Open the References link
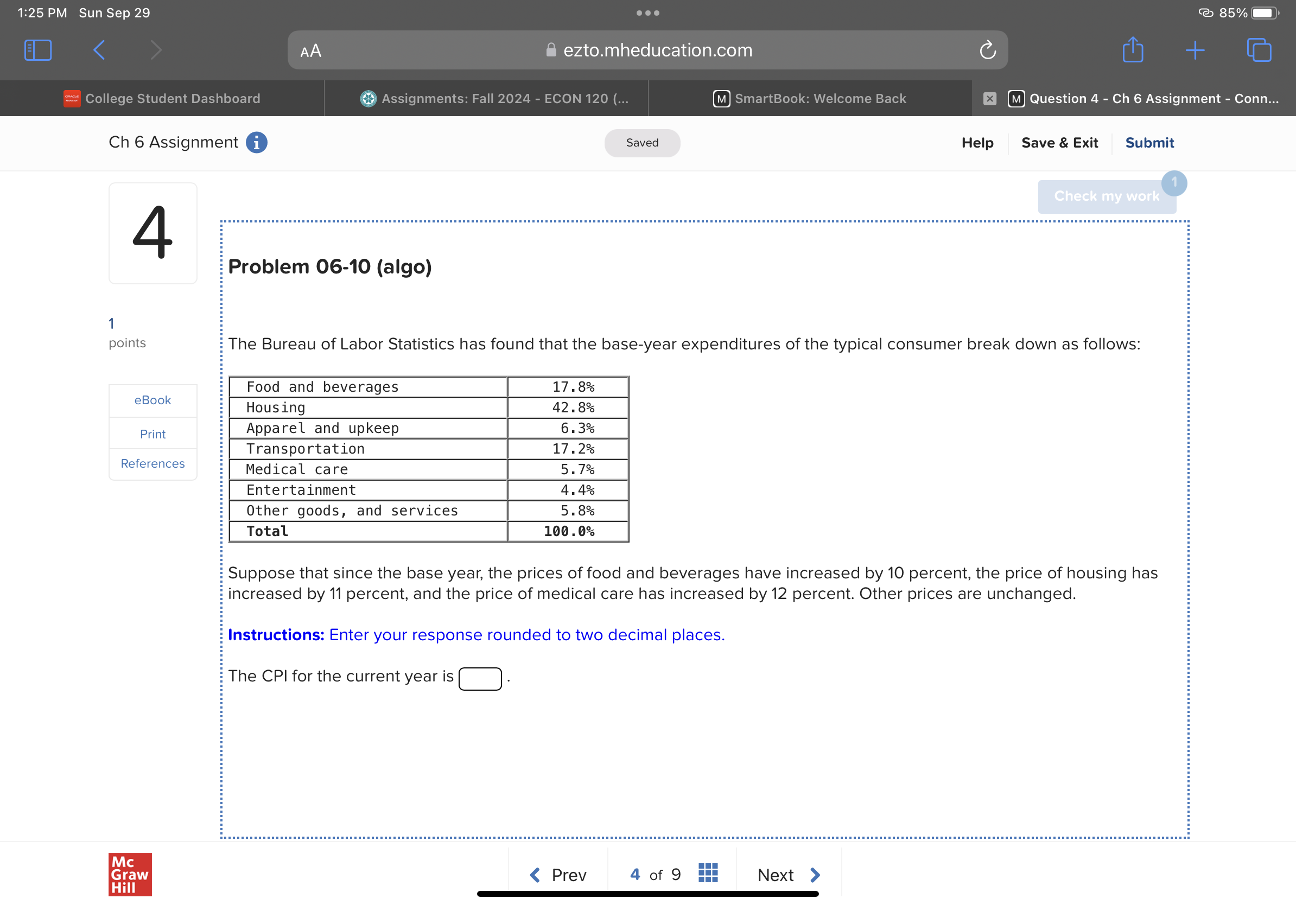The image size is (1296, 905). point(152,463)
